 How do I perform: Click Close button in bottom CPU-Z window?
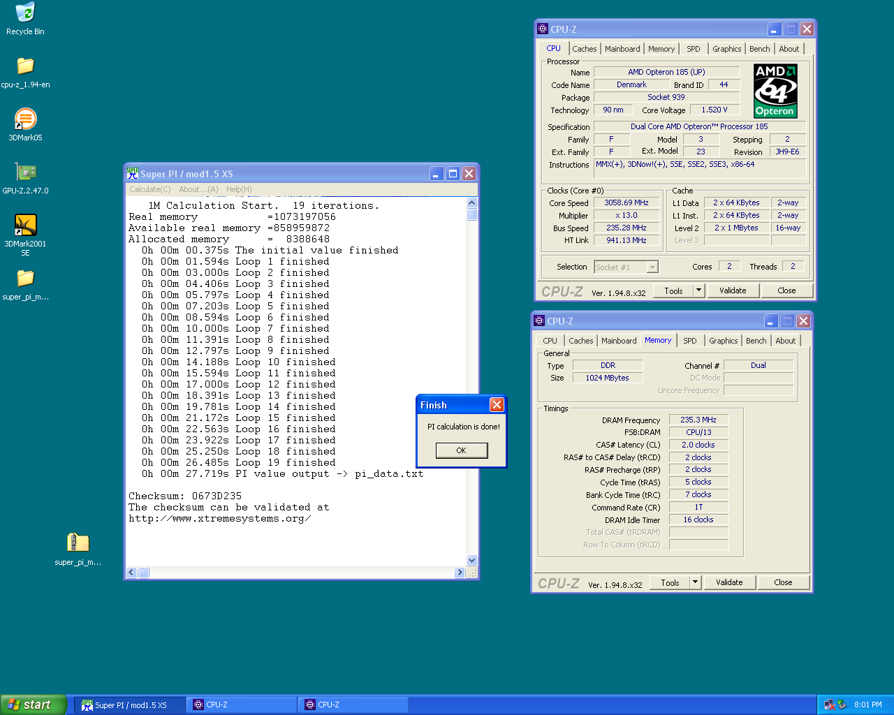pyautogui.click(x=783, y=582)
